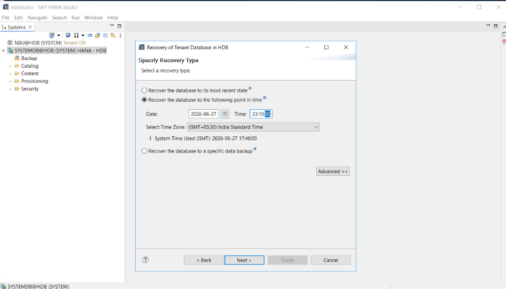
Task: Select Recover to the following point in time
Action: [144, 100]
